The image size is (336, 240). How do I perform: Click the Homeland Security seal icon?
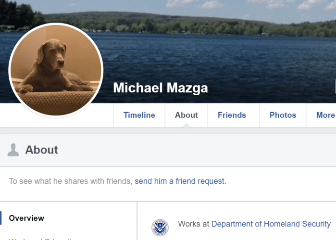[x=160, y=227]
